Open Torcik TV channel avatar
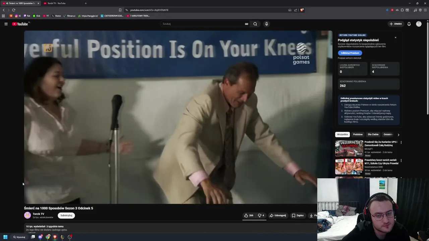The image size is (429, 241). click(27, 215)
